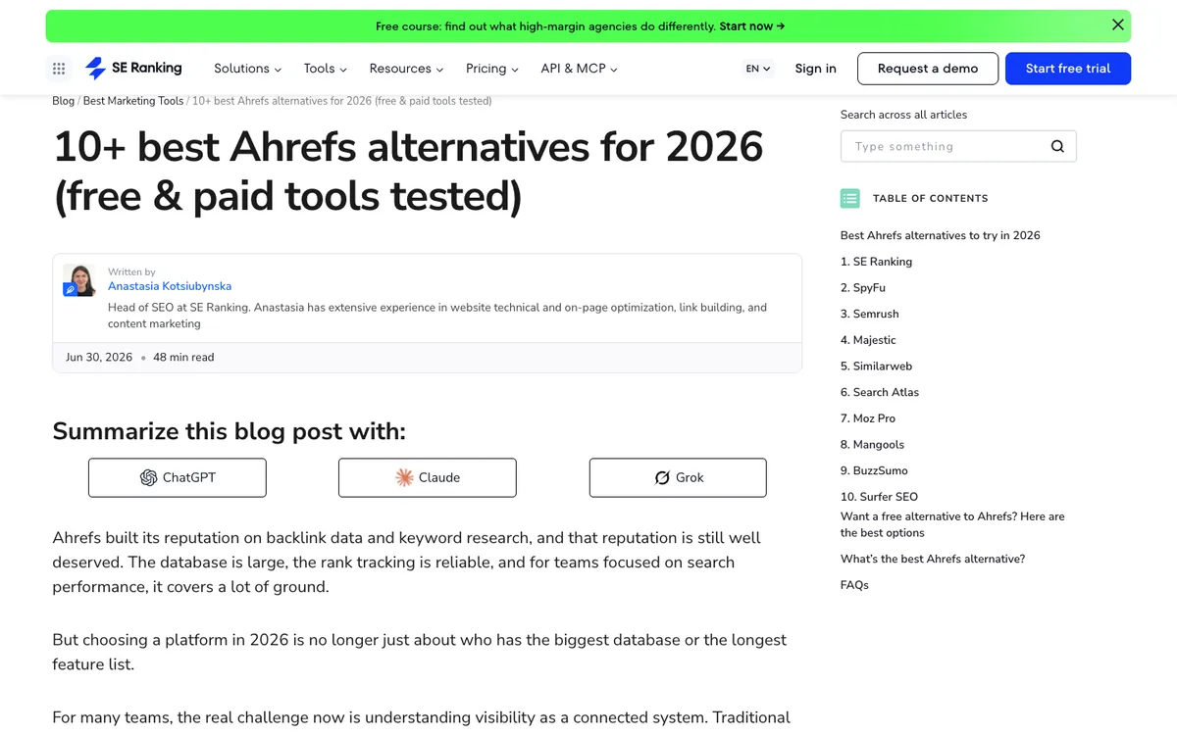Click the SE Ranking logo
Viewport: 1177px width, 735px height.
[133, 69]
